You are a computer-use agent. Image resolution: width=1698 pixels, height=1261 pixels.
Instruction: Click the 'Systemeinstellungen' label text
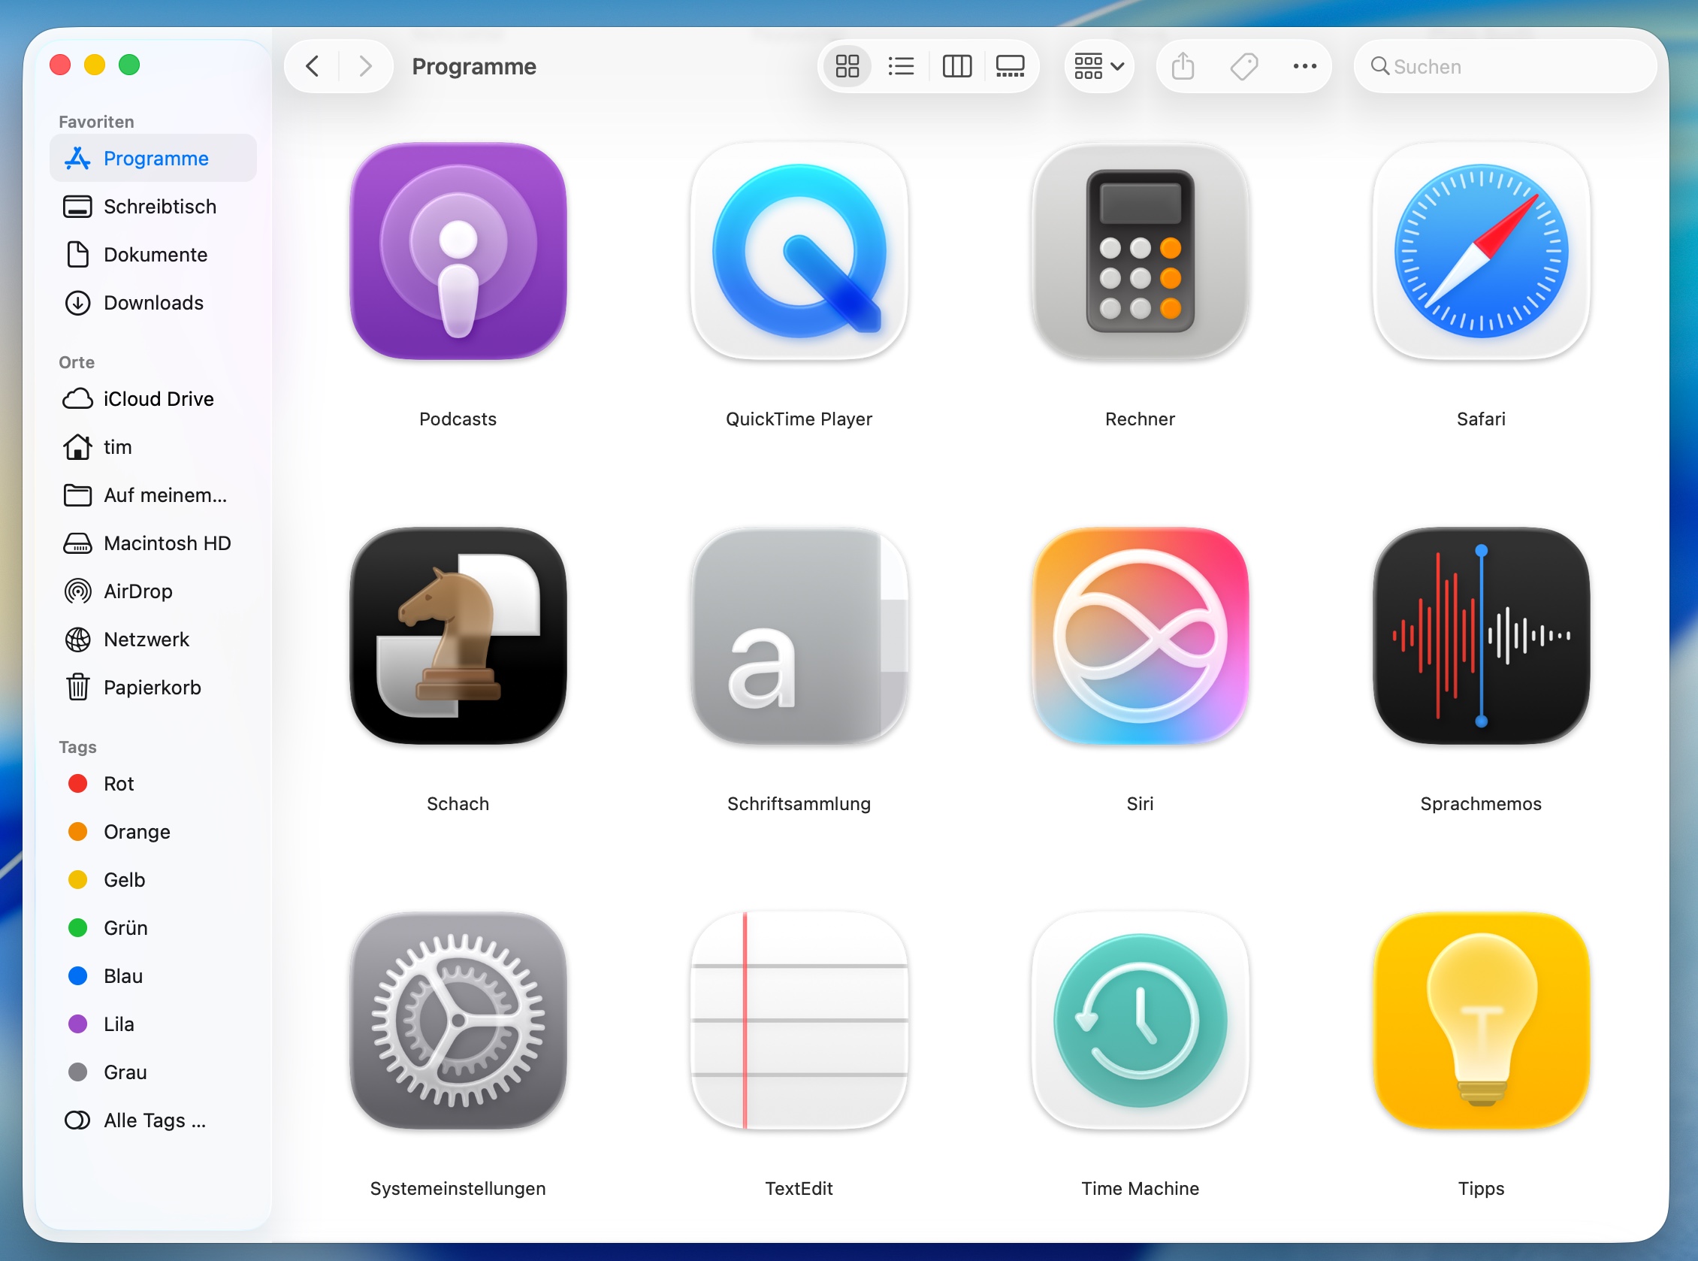point(458,1189)
